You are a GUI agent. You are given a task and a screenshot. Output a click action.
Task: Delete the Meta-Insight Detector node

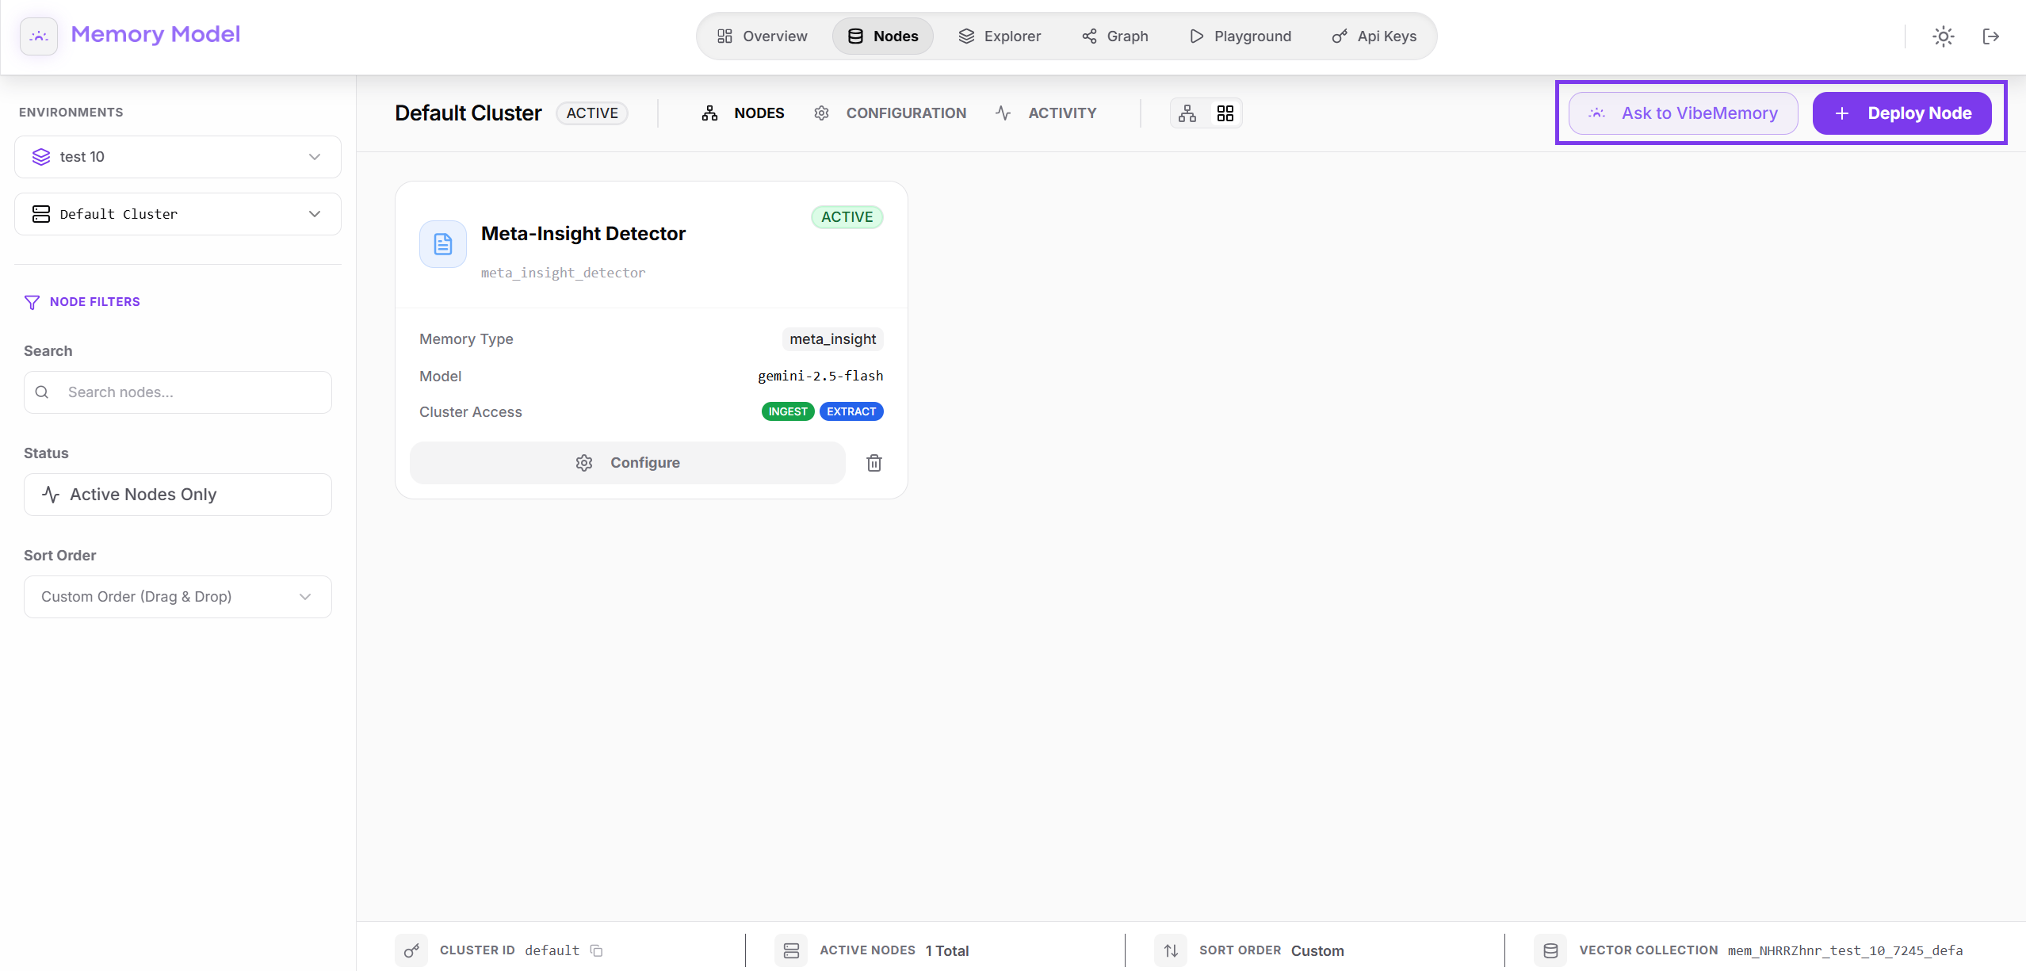pyautogui.click(x=874, y=463)
